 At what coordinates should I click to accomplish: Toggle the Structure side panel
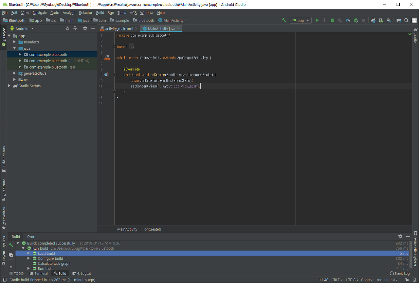click(x=4, y=189)
